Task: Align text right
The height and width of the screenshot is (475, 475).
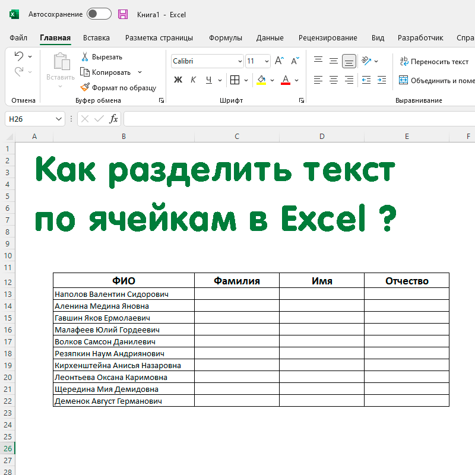Action: click(x=349, y=80)
